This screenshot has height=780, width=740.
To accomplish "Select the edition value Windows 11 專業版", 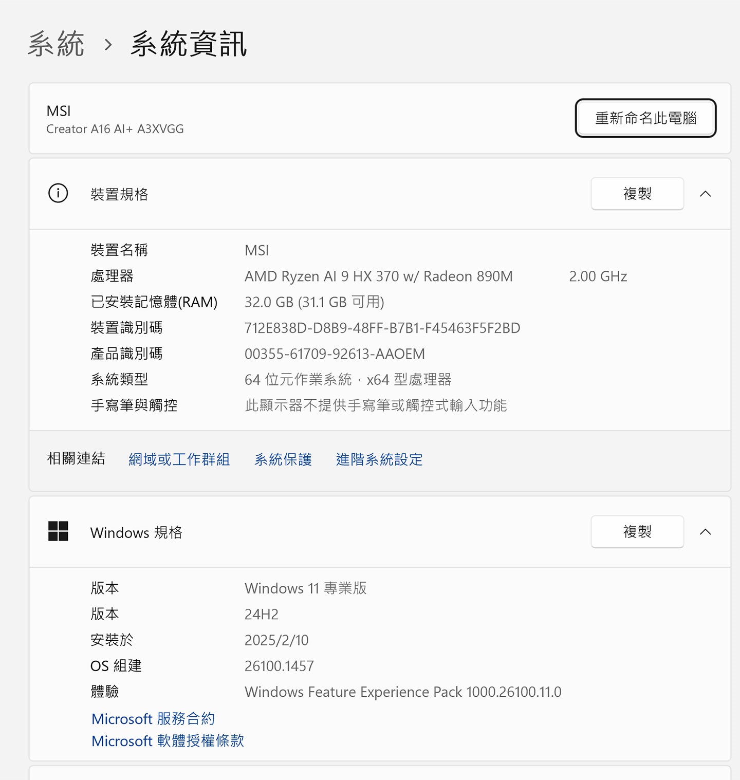I will point(306,588).
